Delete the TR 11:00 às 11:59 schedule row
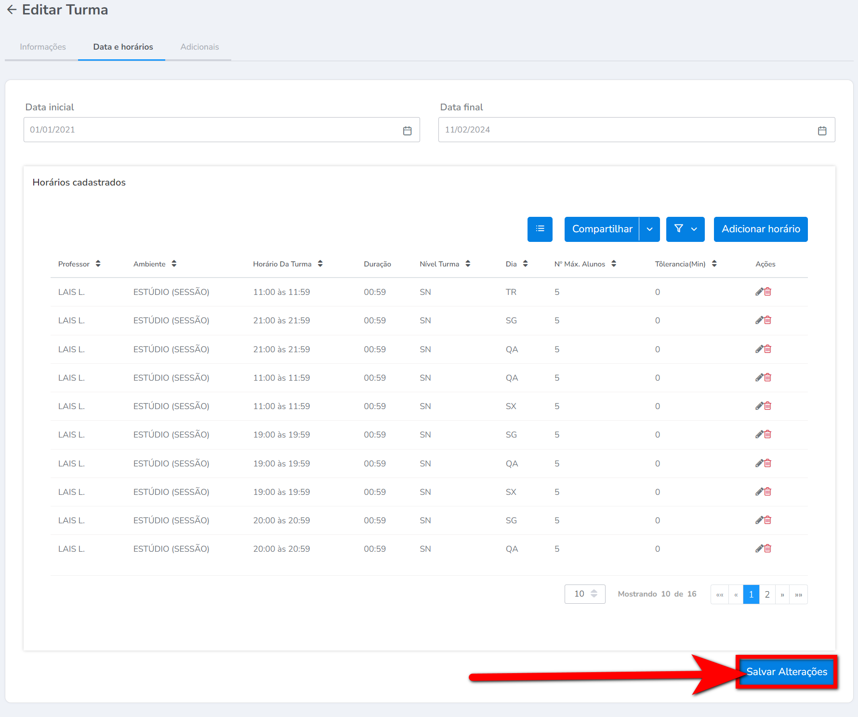This screenshot has width=858, height=717. 768,292
